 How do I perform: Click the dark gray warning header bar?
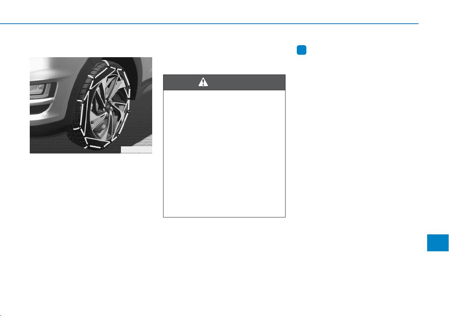tap(224, 82)
